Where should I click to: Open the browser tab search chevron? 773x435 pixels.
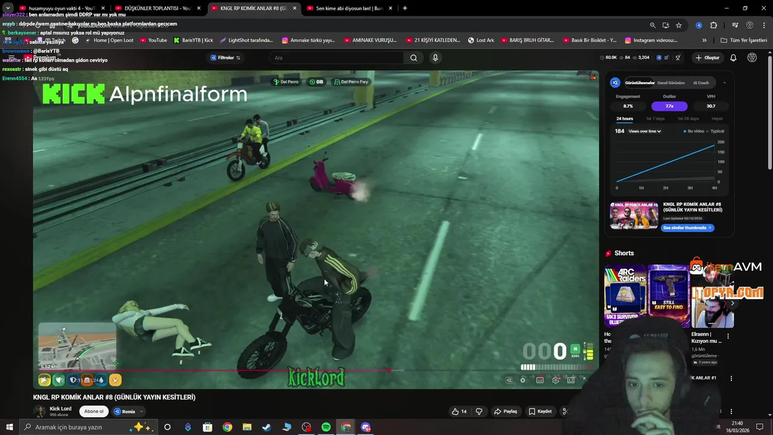click(8, 8)
